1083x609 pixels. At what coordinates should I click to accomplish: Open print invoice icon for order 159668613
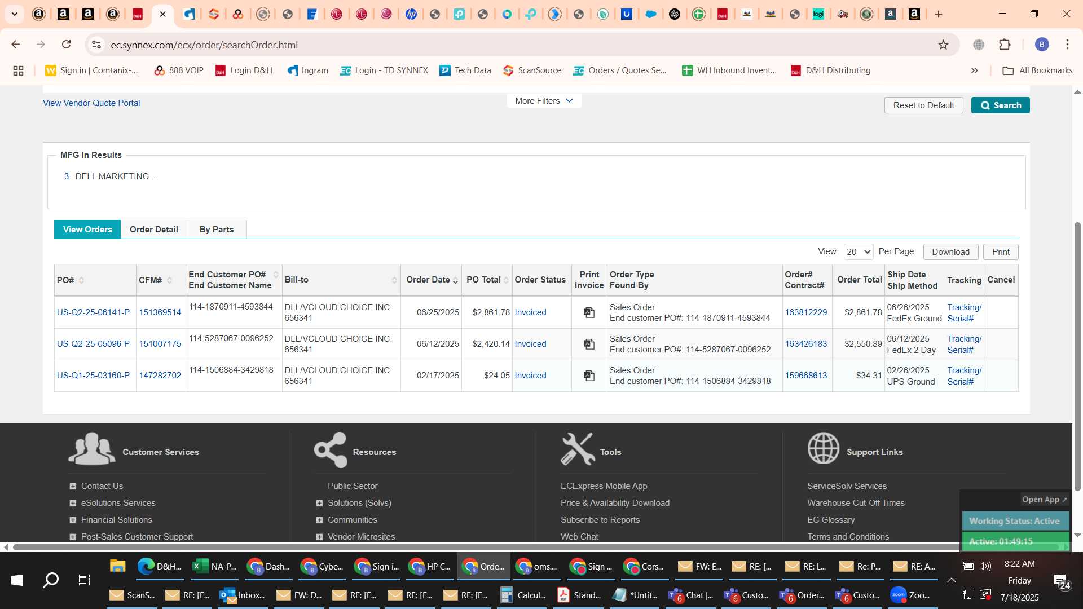click(x=589, y=376)
